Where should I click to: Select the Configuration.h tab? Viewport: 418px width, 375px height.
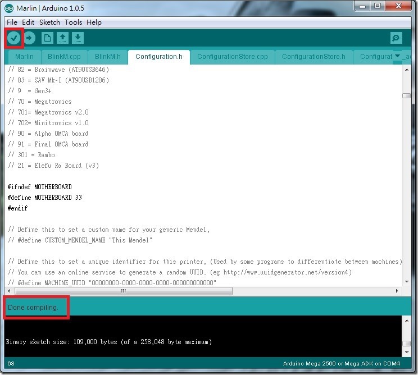coord(159,57)
